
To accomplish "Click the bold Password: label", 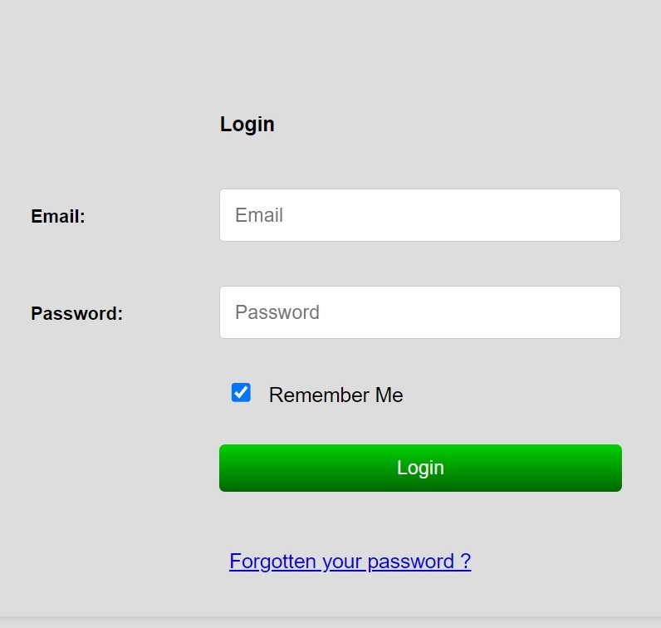I will tap(76, 313).
